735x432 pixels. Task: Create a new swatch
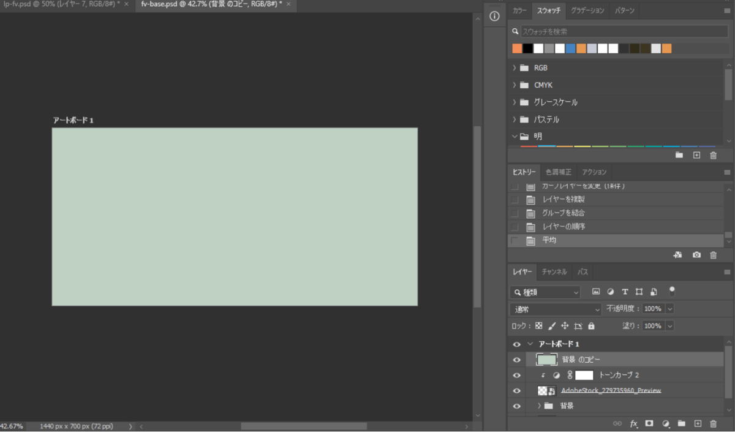click(x=696, y=155)
